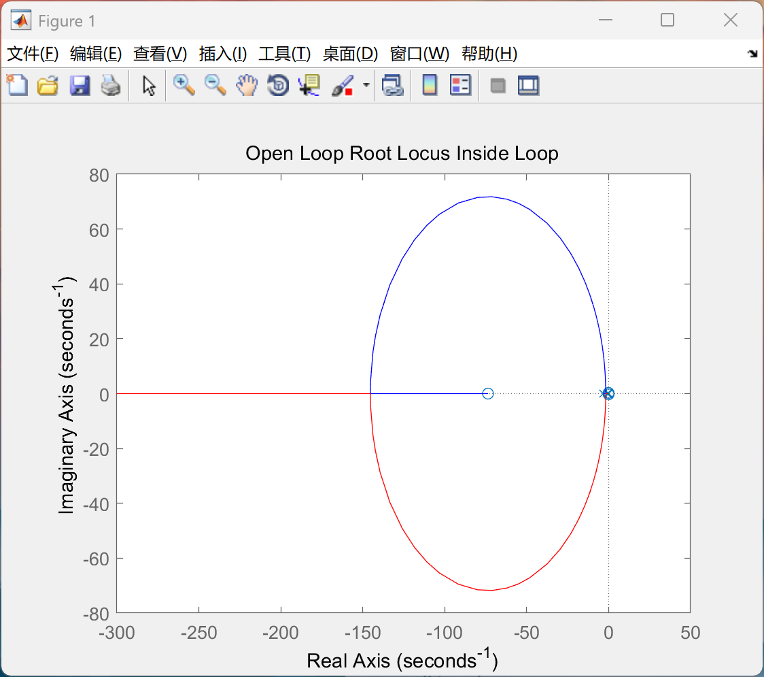Open the 桌面(D) menu
Image resolution: width=764 pixels, height=677 pixels.
[350, 54]
